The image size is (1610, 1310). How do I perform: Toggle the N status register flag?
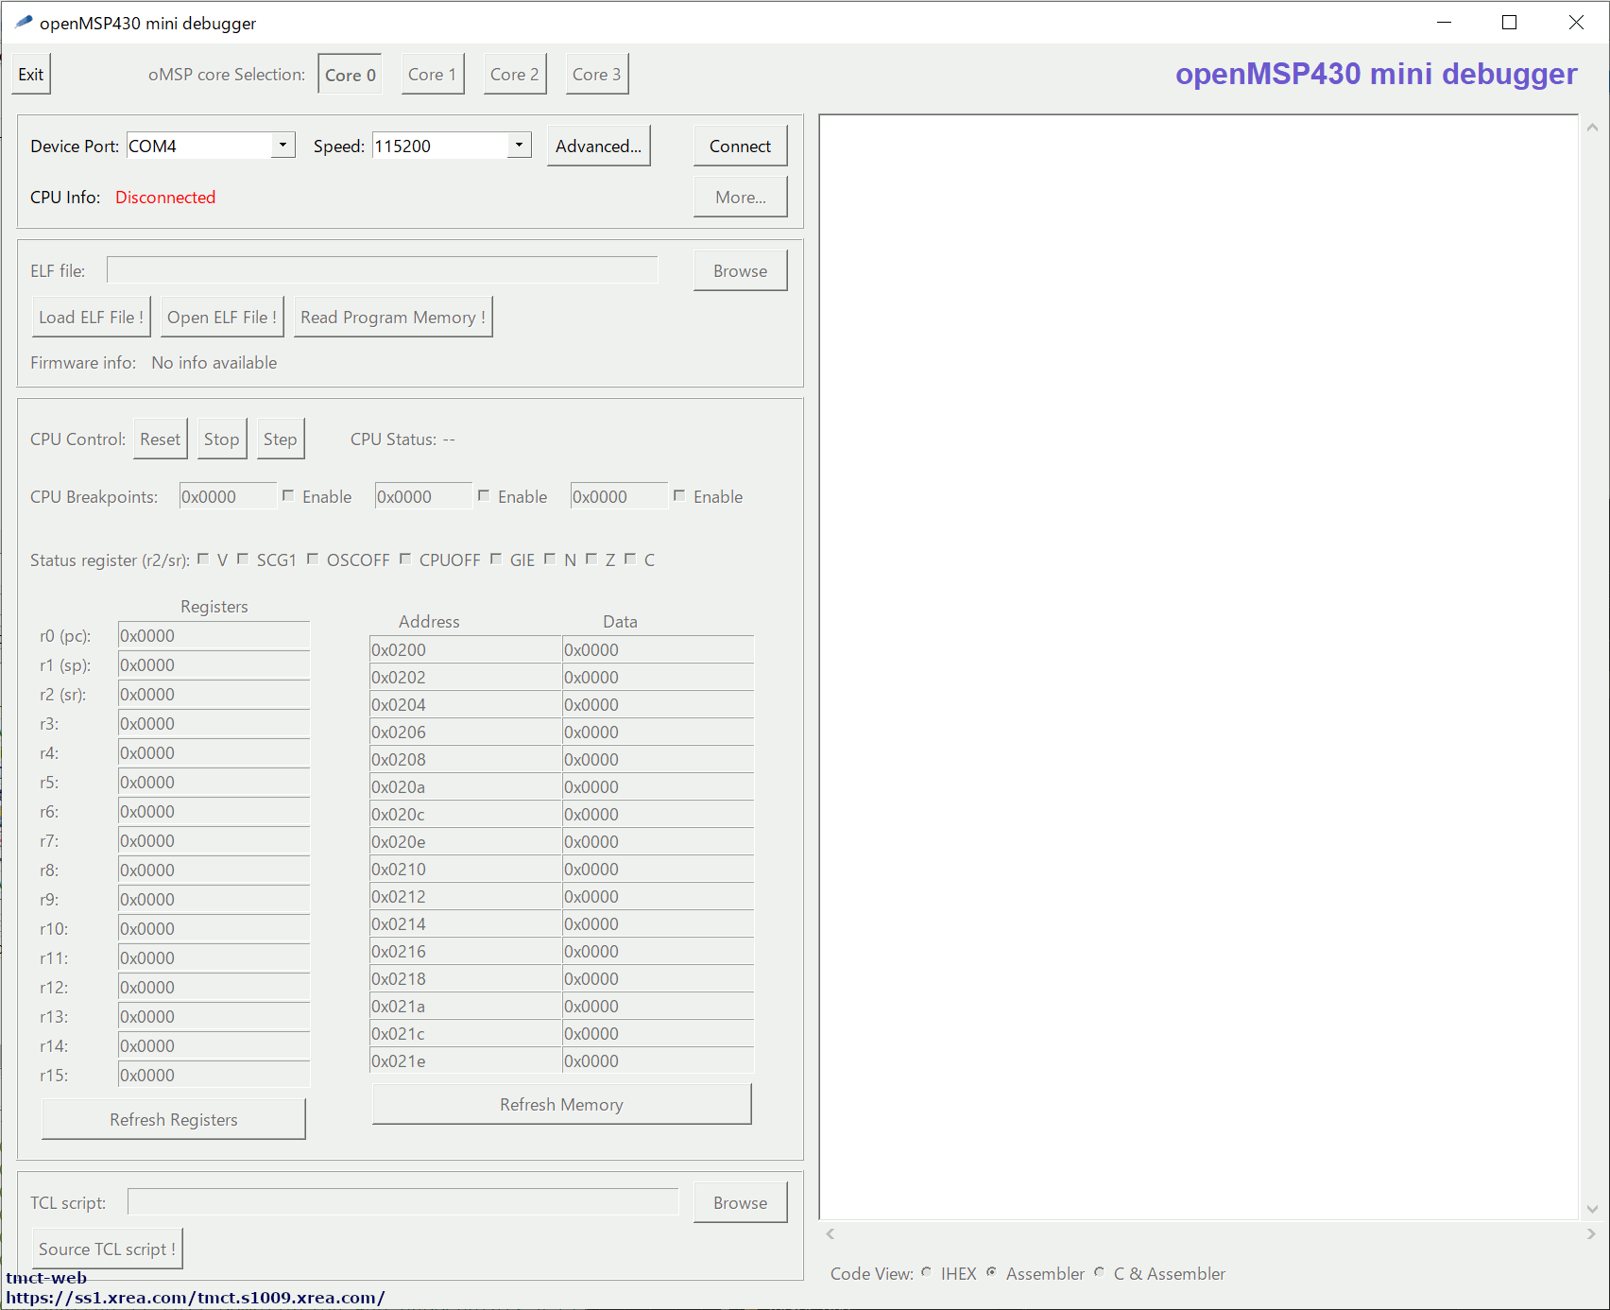click(550, 559)
